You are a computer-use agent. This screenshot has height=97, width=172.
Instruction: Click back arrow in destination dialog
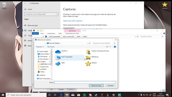pos(36,43)
